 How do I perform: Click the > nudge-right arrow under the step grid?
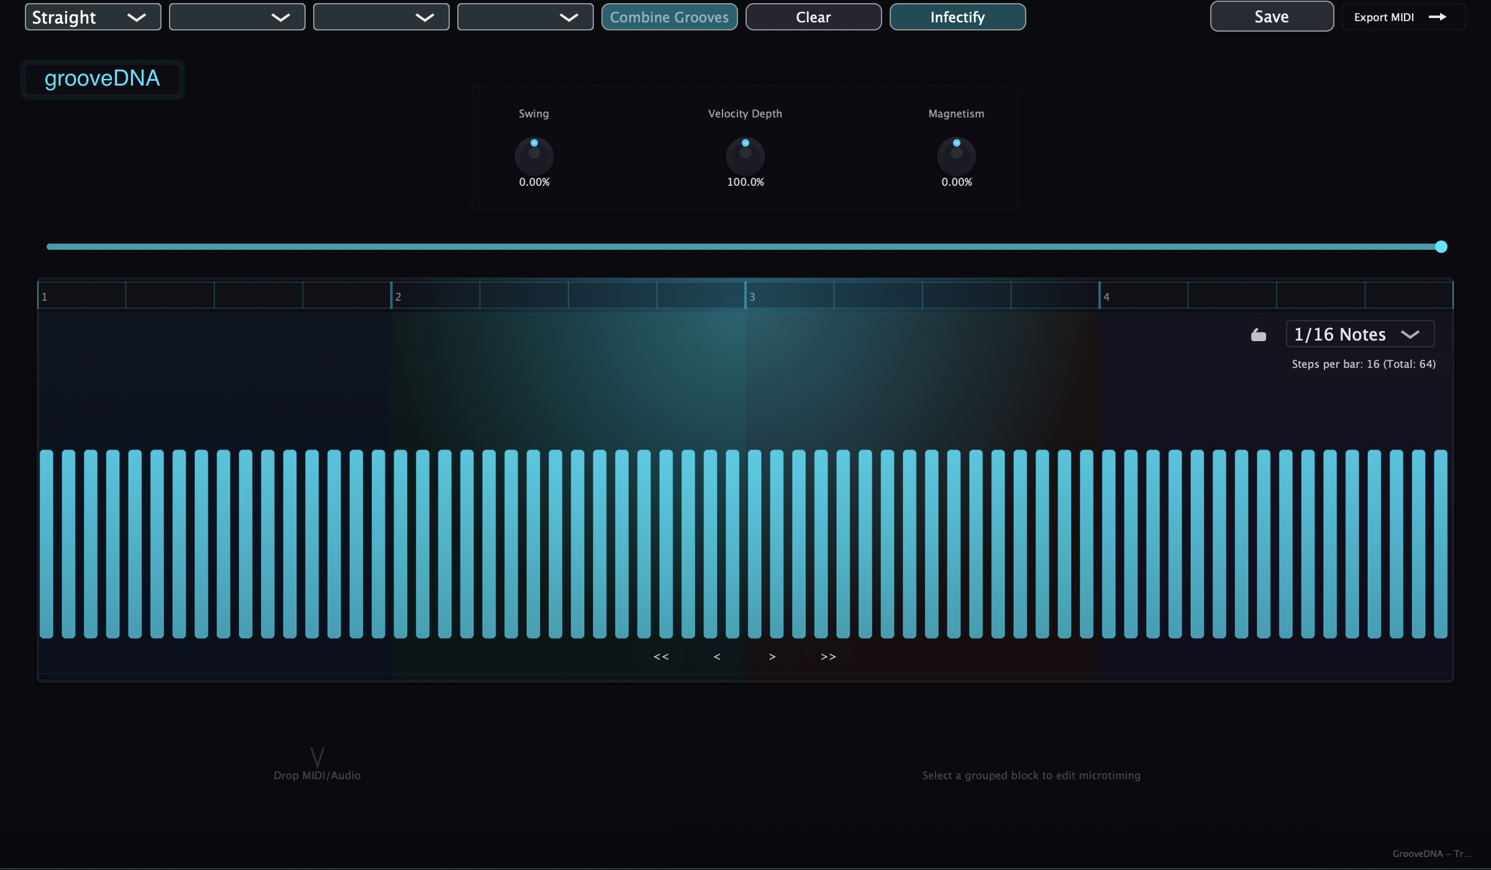(772, 656)
